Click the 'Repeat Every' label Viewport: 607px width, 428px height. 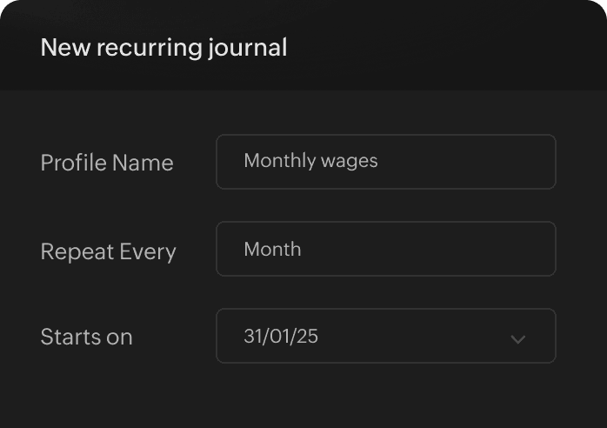108,251
